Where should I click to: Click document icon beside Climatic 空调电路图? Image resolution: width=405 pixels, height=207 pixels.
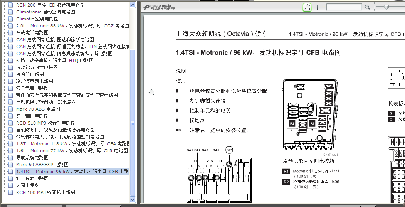10,19
